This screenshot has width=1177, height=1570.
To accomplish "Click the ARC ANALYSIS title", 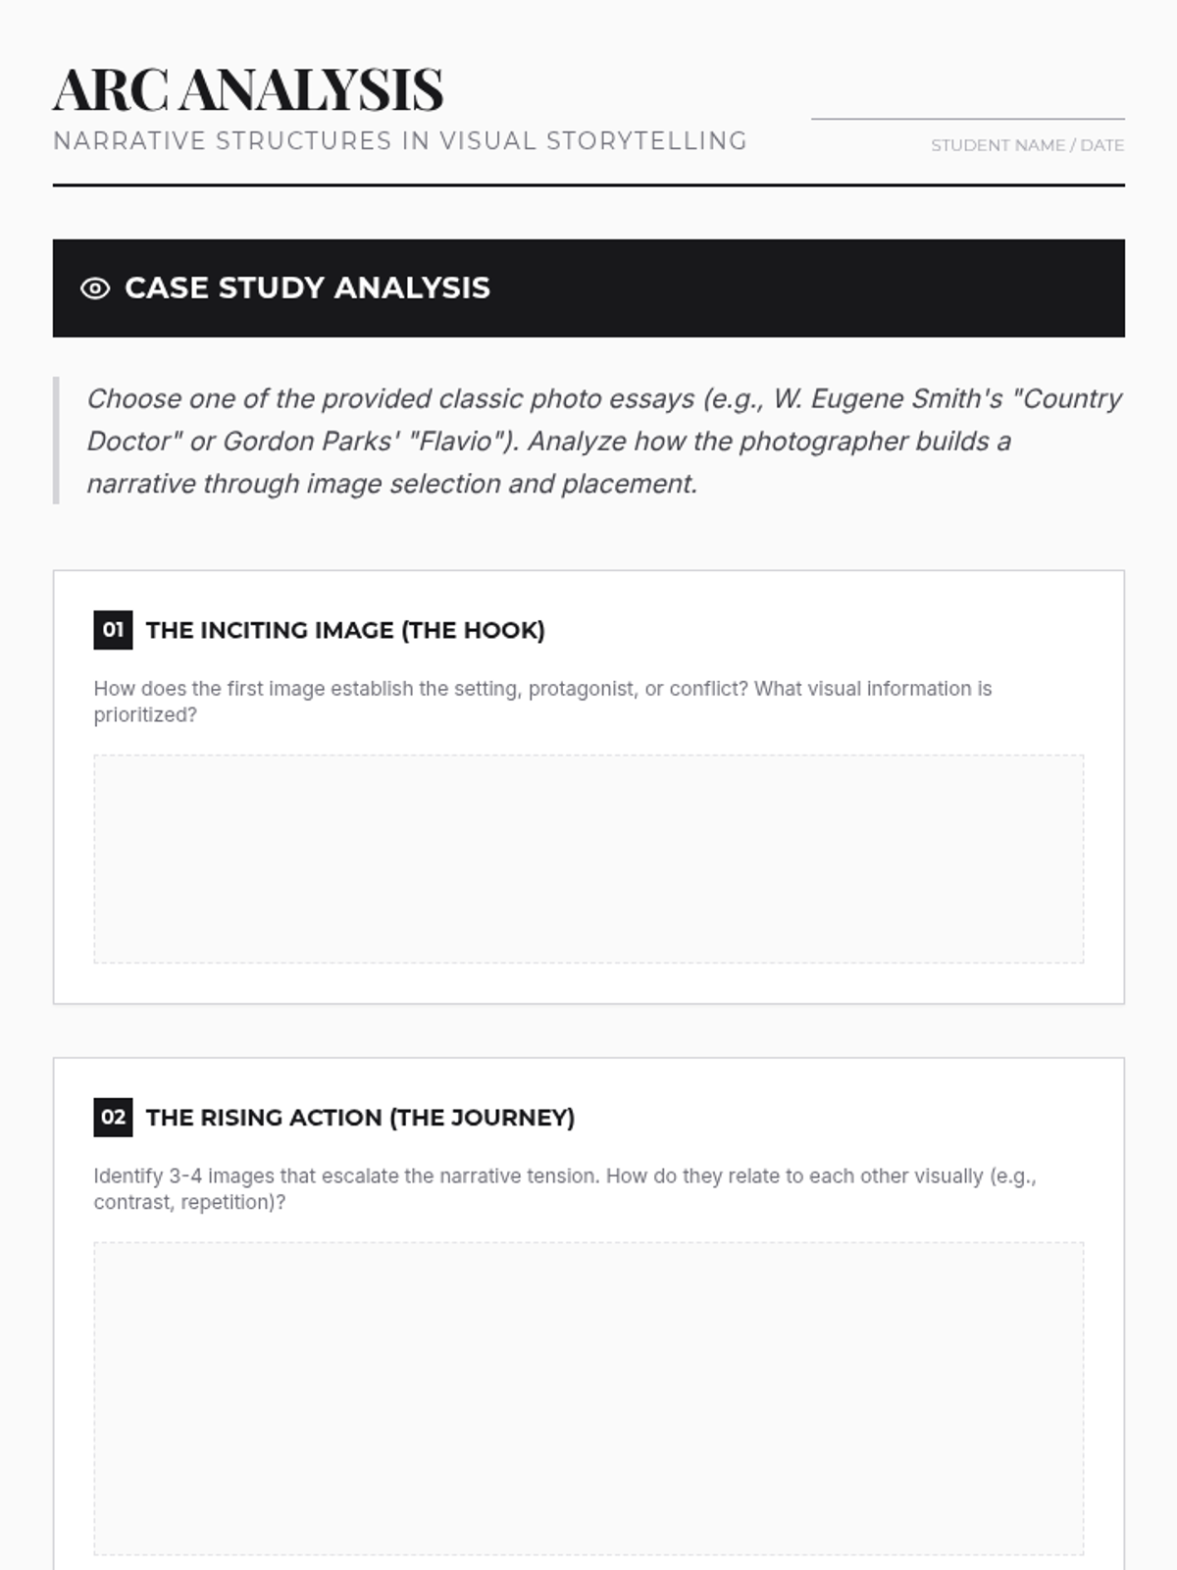I will 248,89.
